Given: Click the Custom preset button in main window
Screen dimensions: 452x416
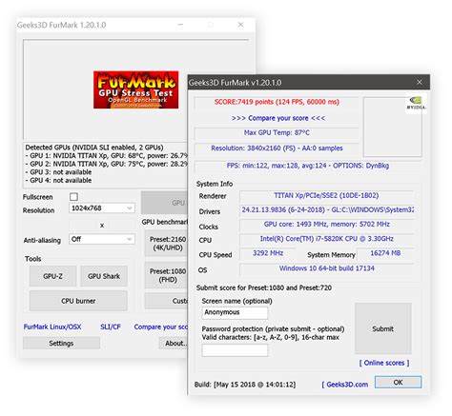Looking at the screenshot, I should [166, 301].
